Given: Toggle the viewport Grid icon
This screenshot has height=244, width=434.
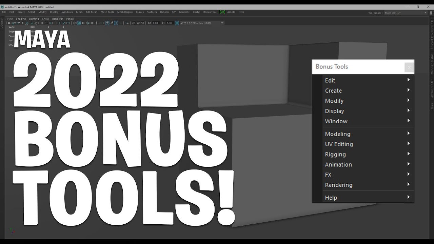Looking at the screenshot, I should tap(42, 23).
